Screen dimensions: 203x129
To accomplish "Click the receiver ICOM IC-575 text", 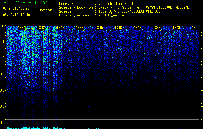I will click(x=129, y=11).
